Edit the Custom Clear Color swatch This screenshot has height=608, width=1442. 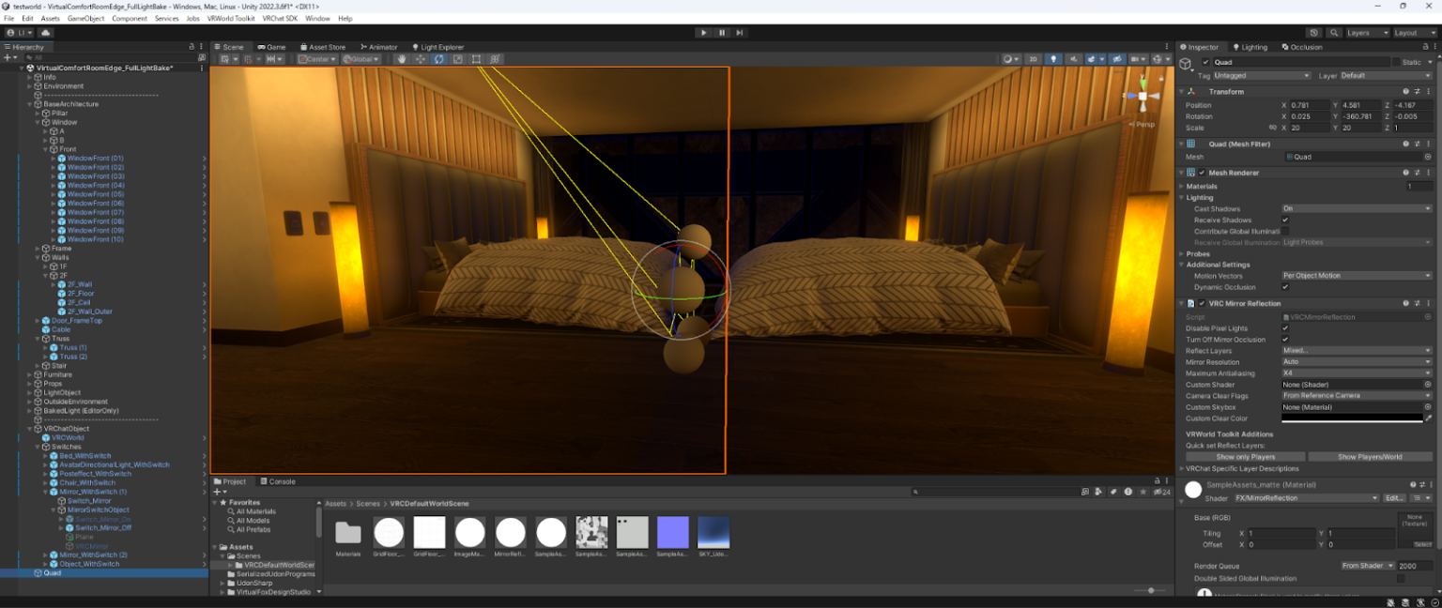1352,418
